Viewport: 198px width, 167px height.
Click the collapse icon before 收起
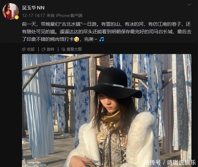coord(24,49)
